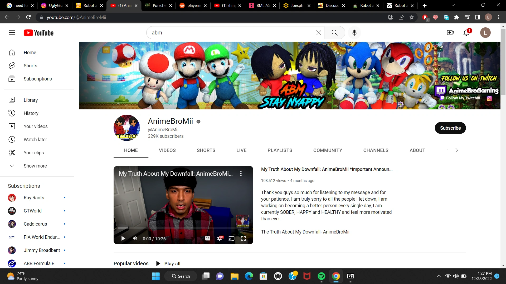
Task: Click the Create video camera icon
Action: point(450,33)
